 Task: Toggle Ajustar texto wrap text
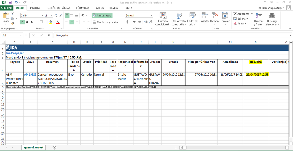(102, 15)
